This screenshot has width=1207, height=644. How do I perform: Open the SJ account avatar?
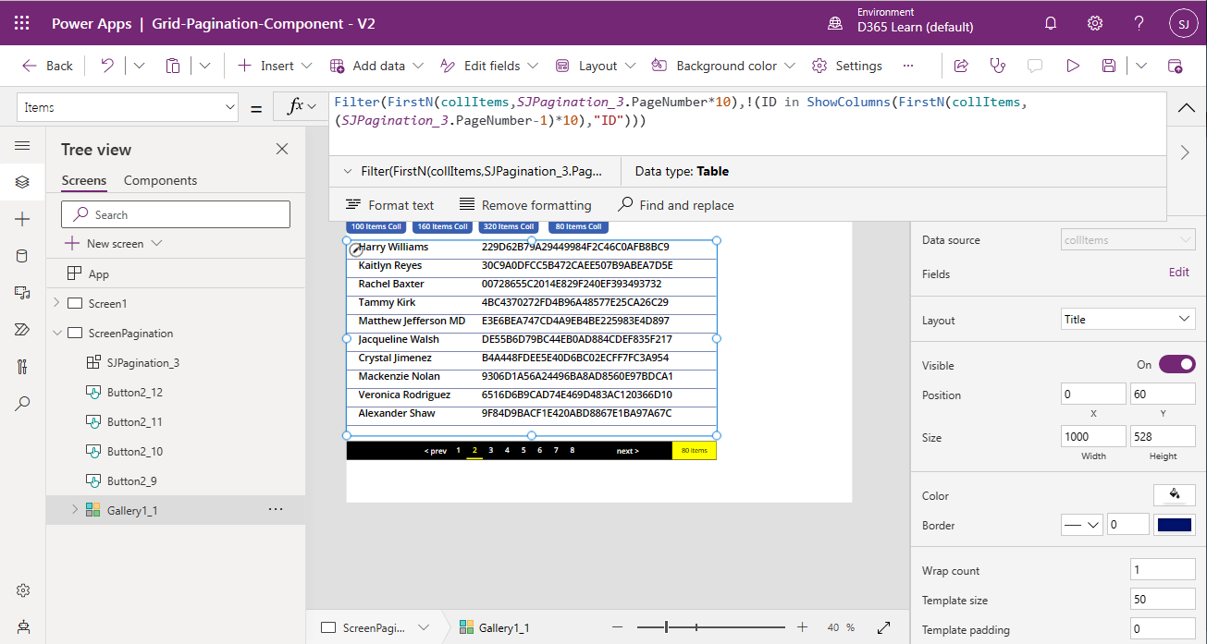(x=1183, y=23)
